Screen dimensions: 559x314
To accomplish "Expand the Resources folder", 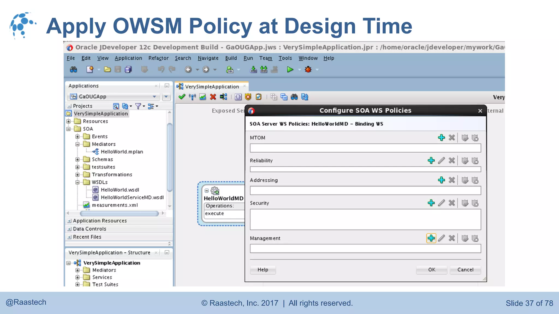I will (x=69, y=121).
